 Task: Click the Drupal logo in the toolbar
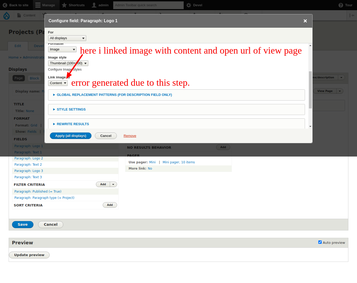point(7,15)
